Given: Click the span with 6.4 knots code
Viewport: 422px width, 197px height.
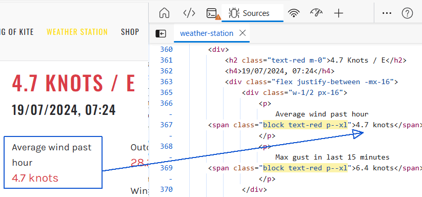Looking at the screenshot, I should point(315,168).
